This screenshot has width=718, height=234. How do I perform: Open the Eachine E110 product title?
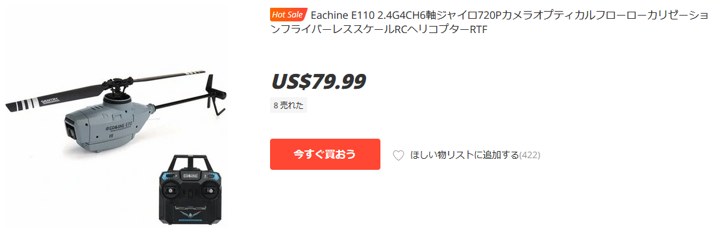click(x=490, y=22)
